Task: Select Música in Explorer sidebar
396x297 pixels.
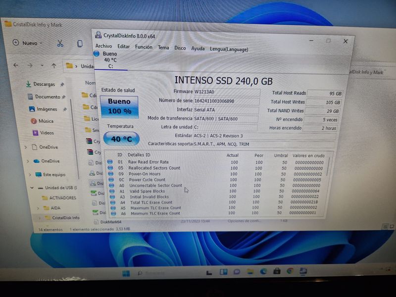Action: 42,121
